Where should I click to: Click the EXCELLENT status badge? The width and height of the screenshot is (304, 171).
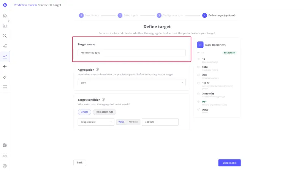(230, 53)
